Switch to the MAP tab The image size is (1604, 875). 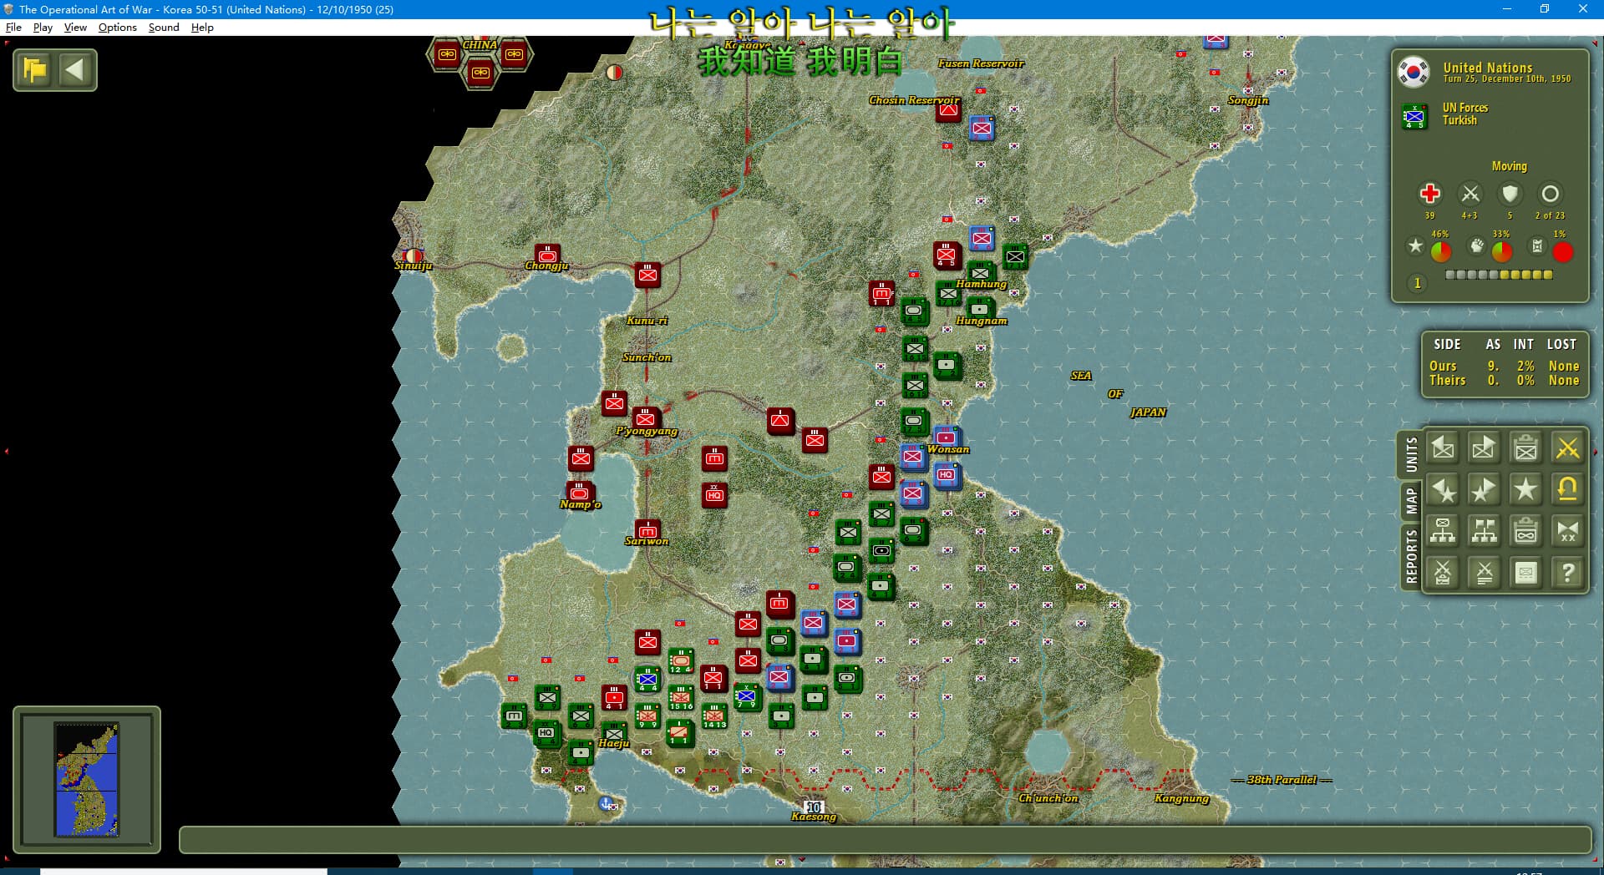(1411, 501)
